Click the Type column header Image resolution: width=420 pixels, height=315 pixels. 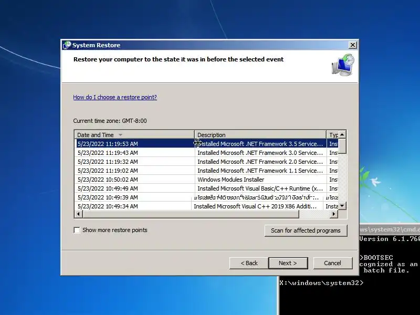point(333,135)
